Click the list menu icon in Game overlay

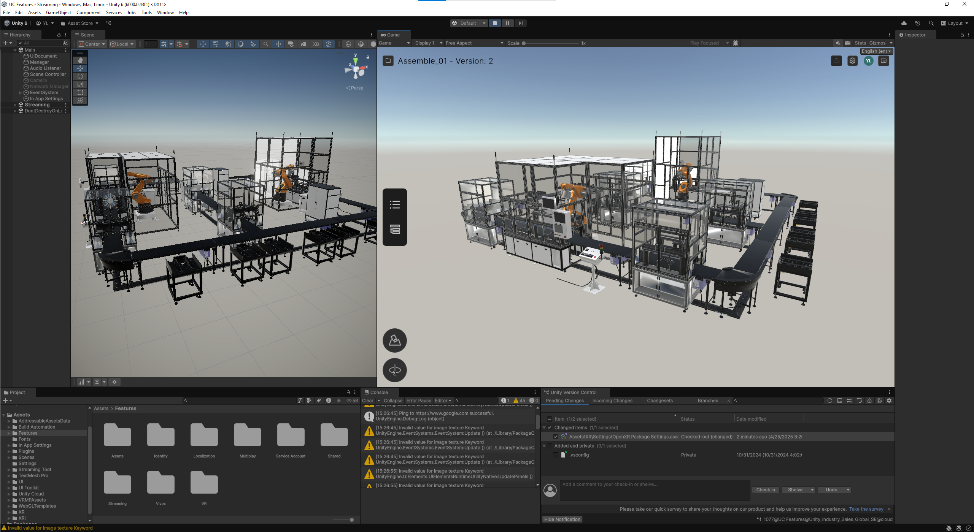pos(395,205)
